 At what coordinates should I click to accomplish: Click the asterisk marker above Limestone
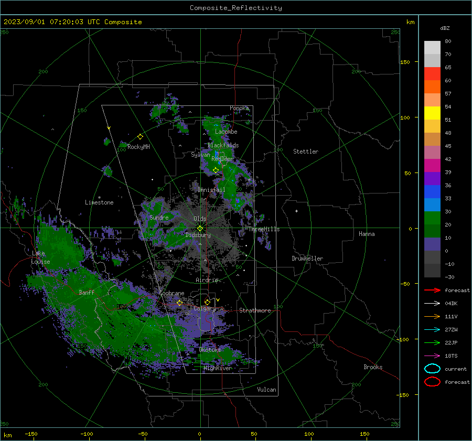[99, 198]
